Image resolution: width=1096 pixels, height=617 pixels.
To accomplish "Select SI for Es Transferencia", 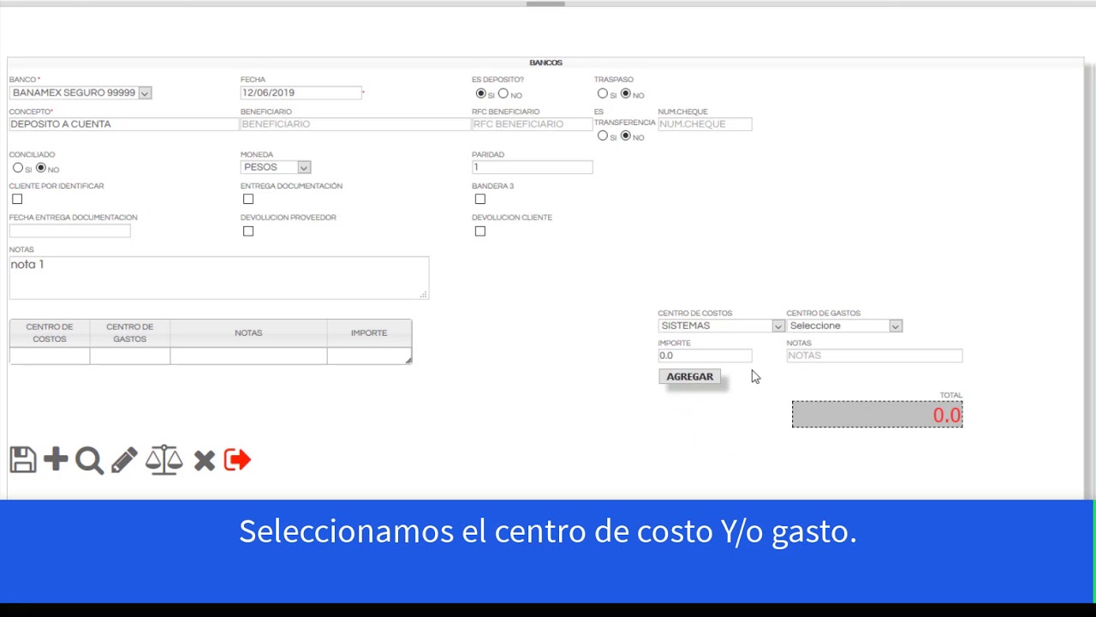I will (x=603, y=135).
